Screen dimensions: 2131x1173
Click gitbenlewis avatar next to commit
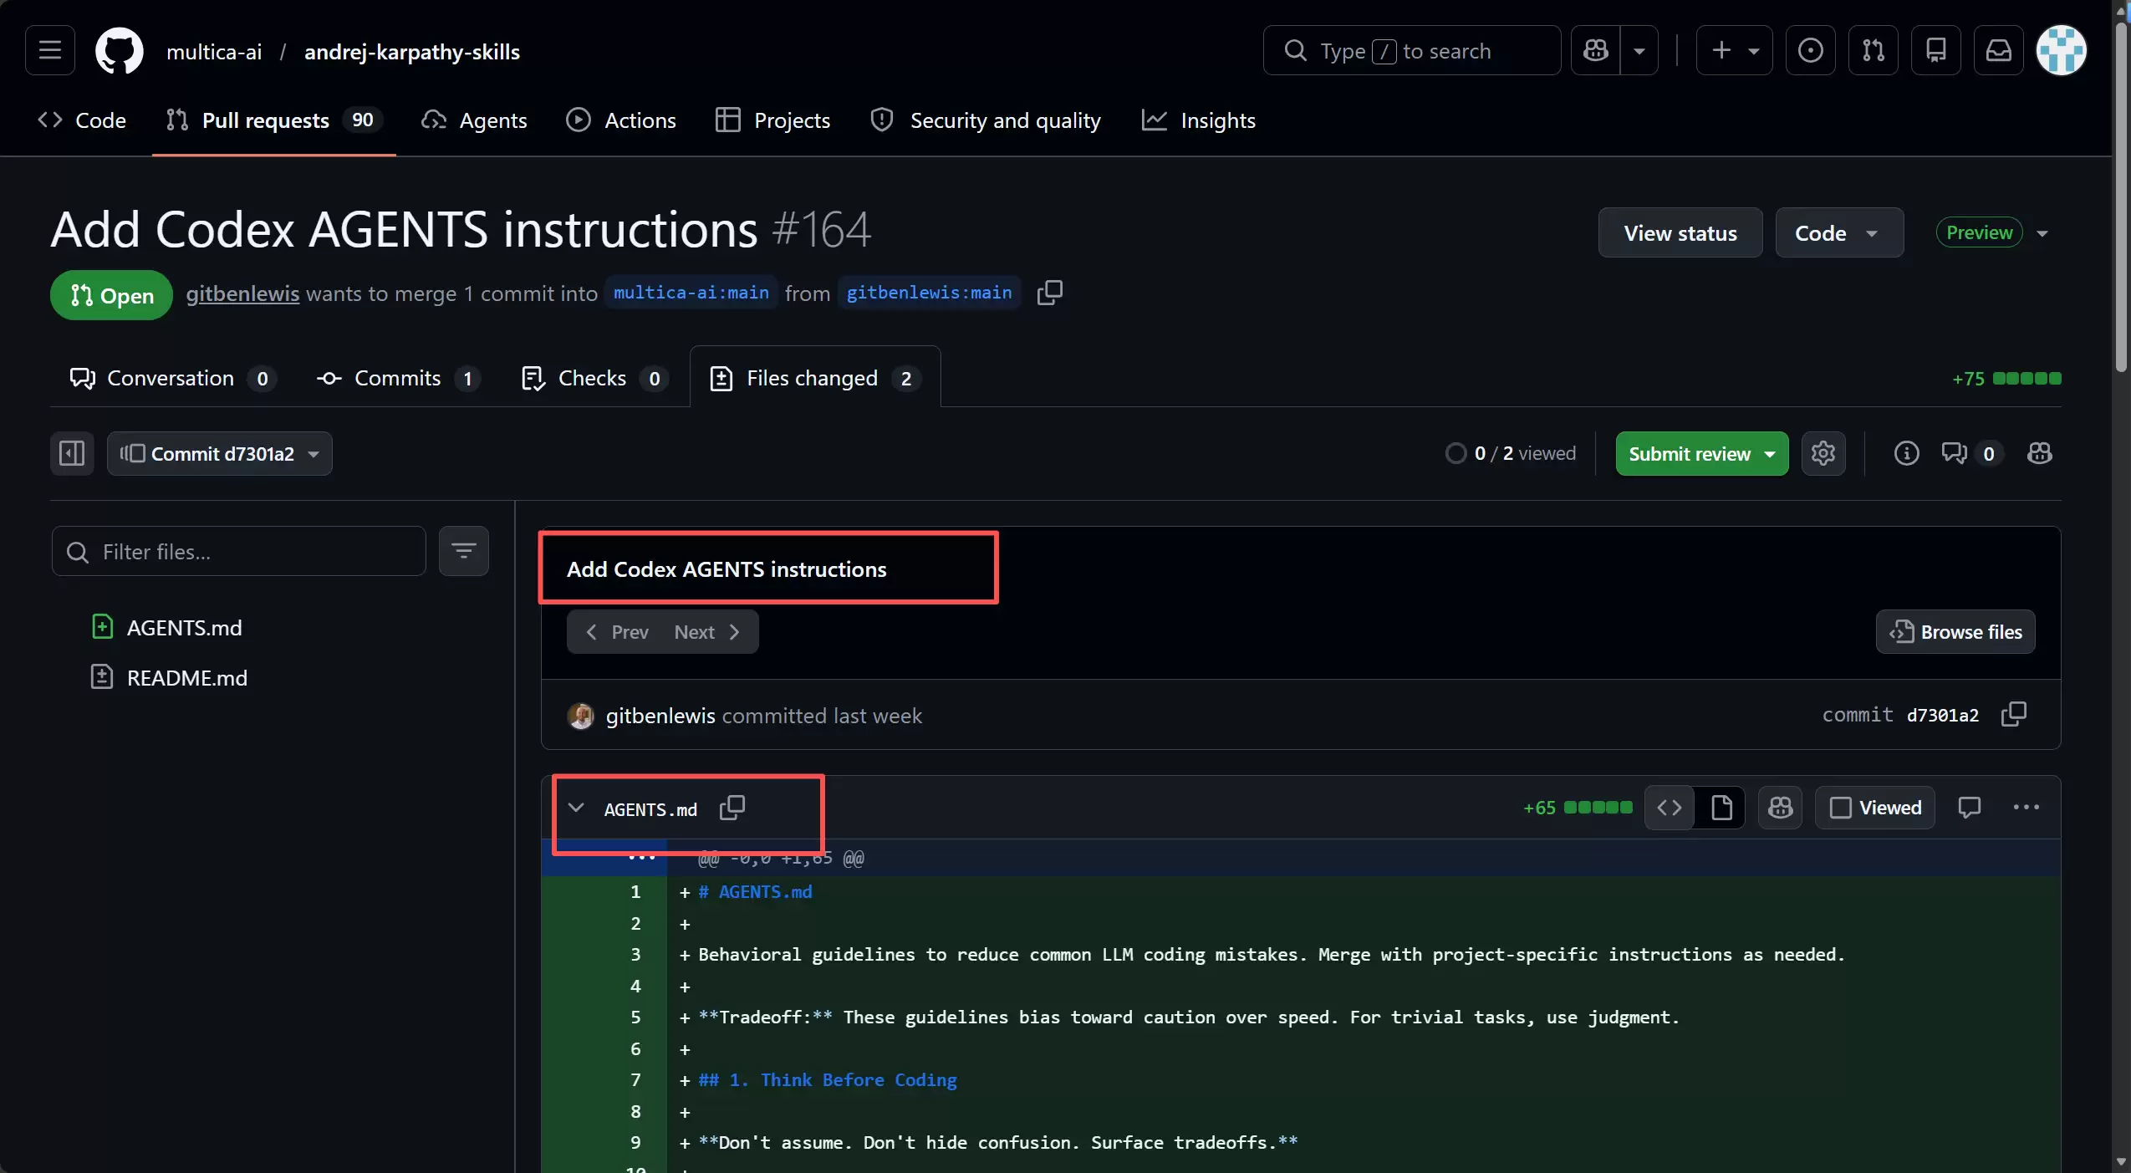pyautogui.click(x=581, y=716)
